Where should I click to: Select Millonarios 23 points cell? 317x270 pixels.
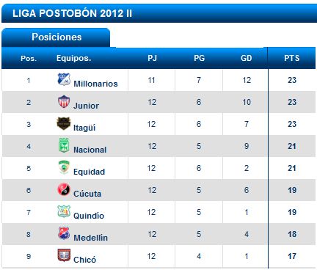[292, 80]
